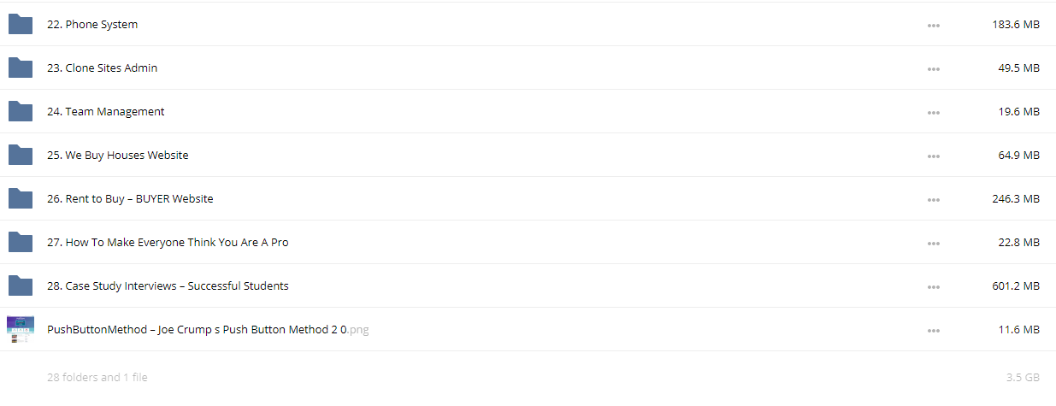Click folder icon for 28. Case Study Interviews
The height and width of the screenshot is (406, 1056).
(x=21, y=285)
